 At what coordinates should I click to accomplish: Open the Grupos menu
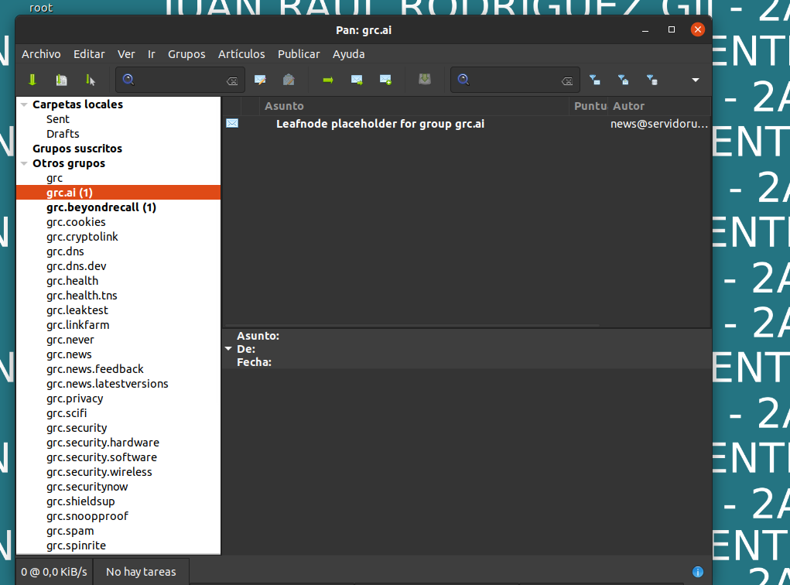pyautogui.click(x=186, y=54)
